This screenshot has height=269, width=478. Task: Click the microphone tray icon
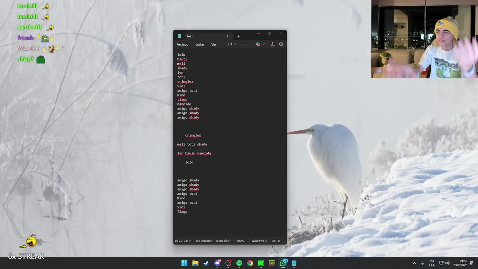coord(422,263)
